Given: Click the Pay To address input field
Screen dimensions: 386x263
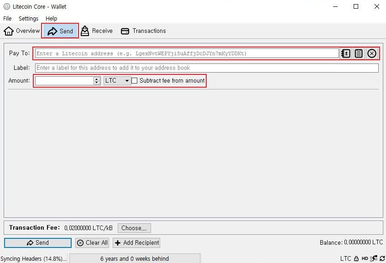Looking at the screenshot, I should [187, 53].
